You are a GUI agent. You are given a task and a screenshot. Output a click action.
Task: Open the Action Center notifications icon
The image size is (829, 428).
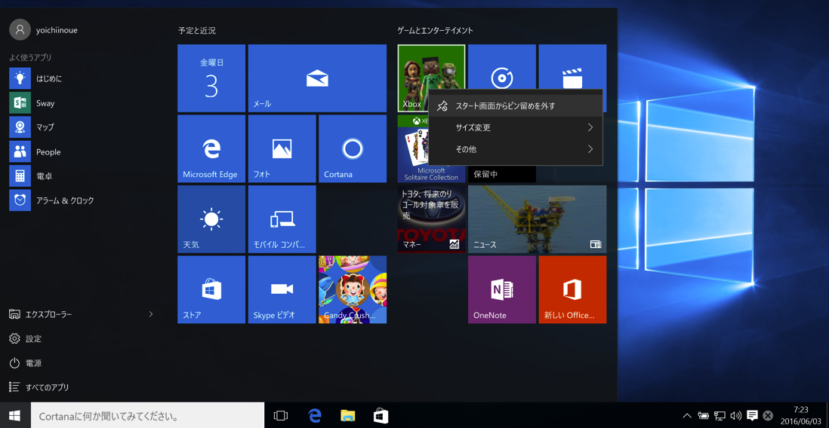tap(752, 416)
